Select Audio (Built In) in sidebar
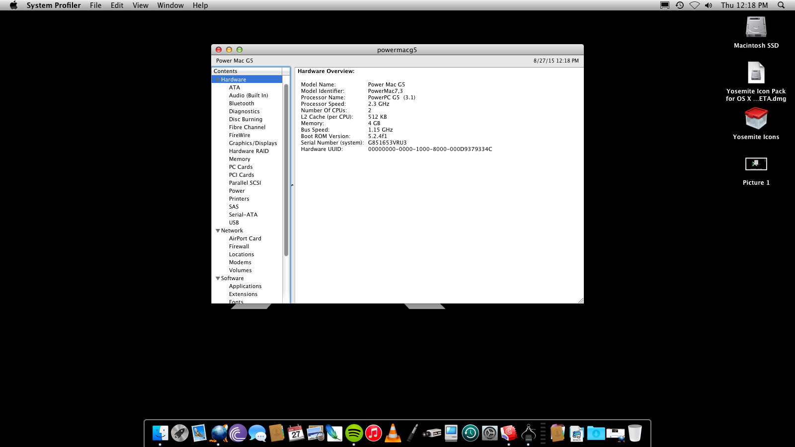 (x=248, y=95)
